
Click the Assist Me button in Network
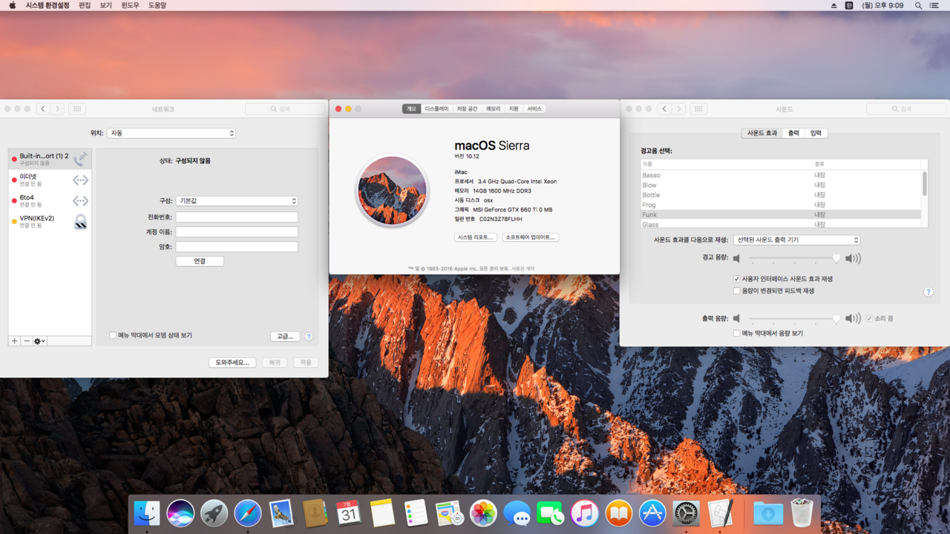pos(233,363)
